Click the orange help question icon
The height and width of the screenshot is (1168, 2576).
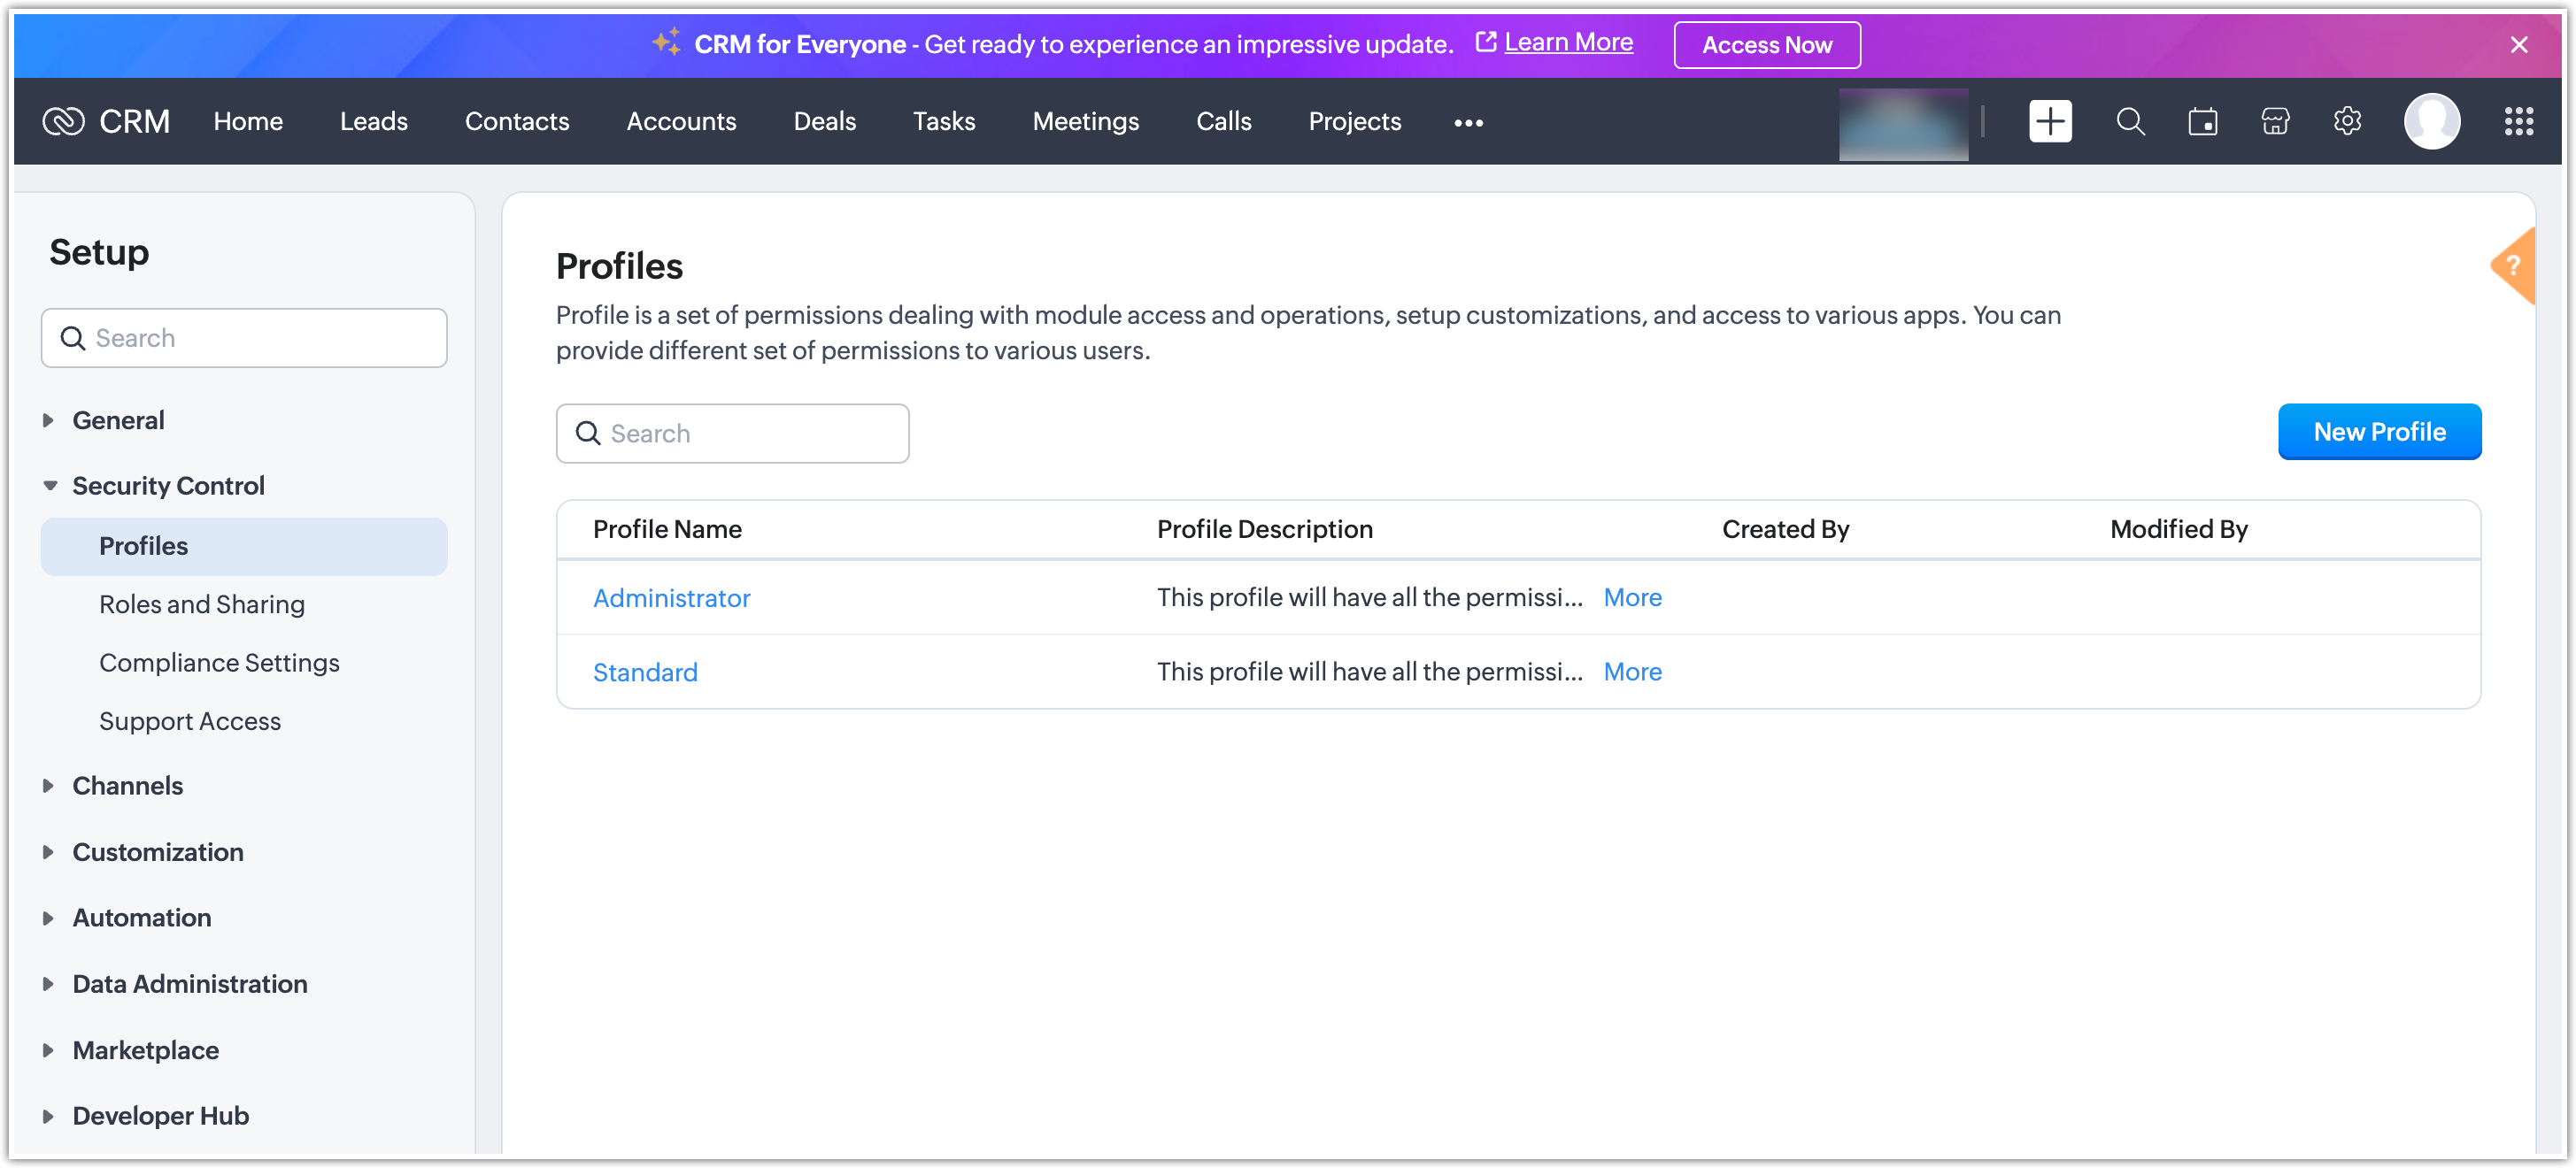[2512, 266]
